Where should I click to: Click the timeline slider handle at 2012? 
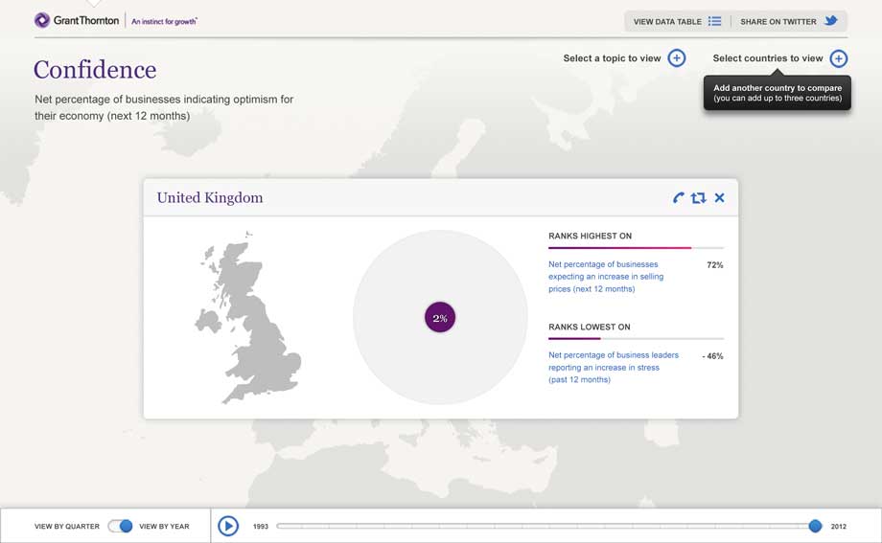pos(815,526)
